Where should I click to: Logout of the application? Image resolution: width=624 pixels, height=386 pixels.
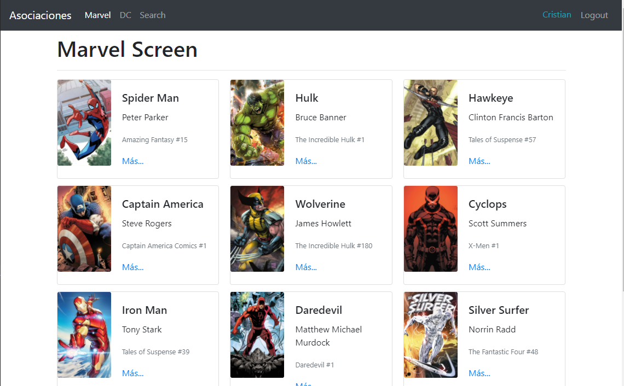pyautogui.click(x=594, y=15)
